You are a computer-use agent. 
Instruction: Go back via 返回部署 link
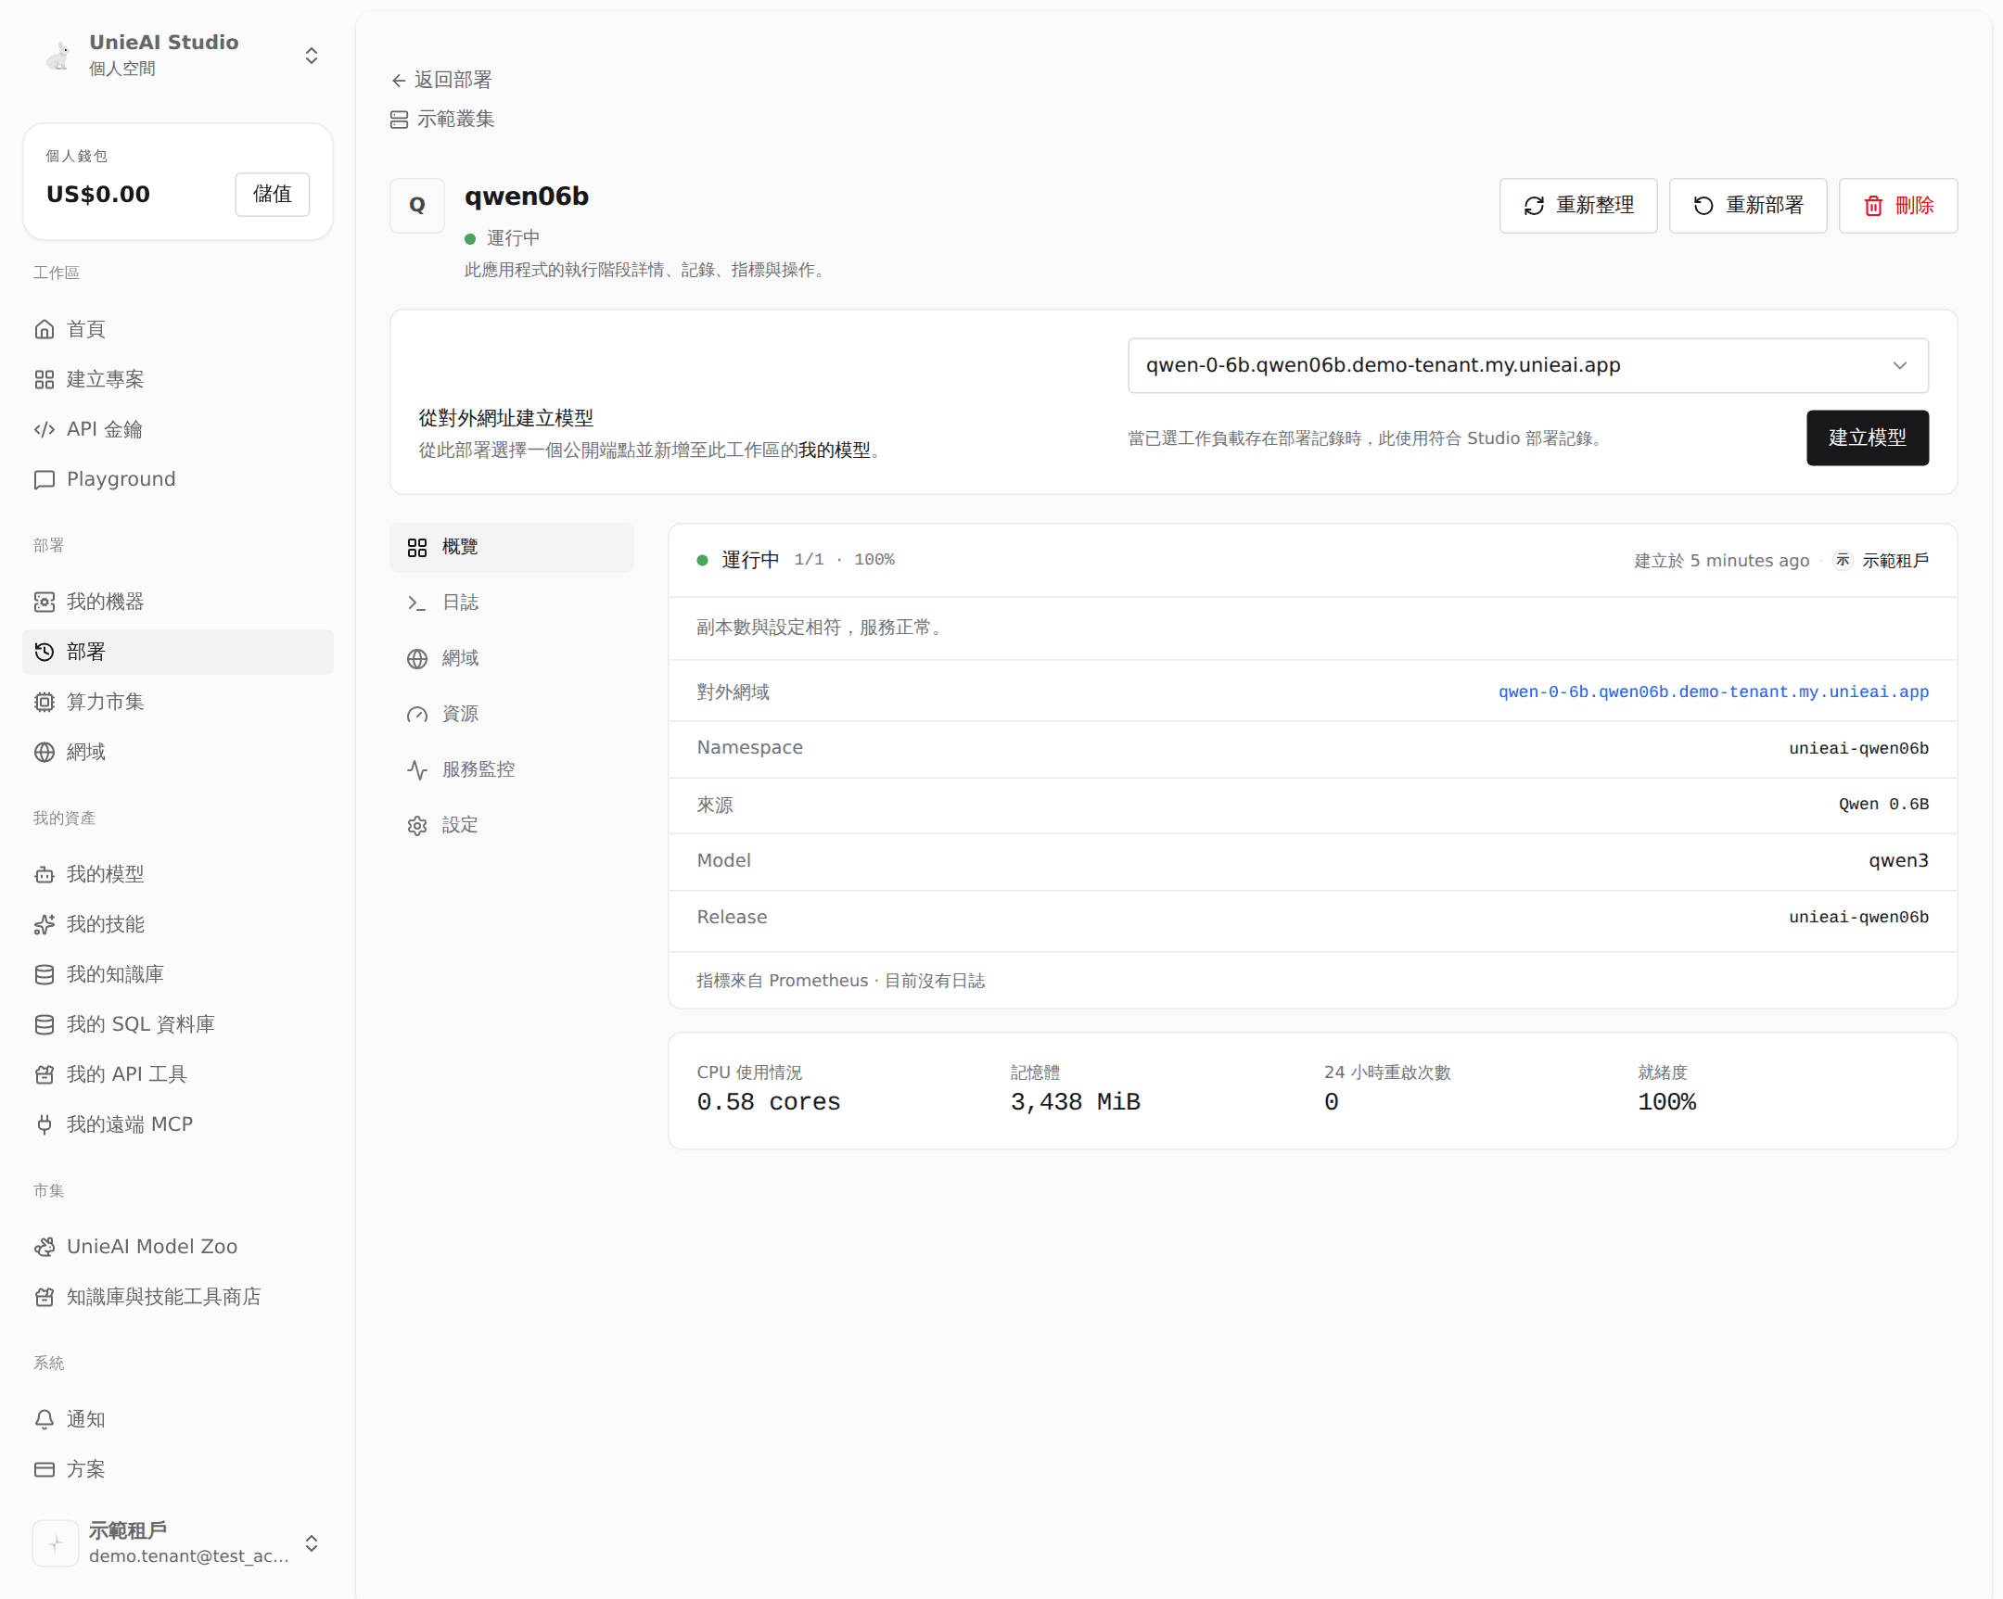(441, 80)
